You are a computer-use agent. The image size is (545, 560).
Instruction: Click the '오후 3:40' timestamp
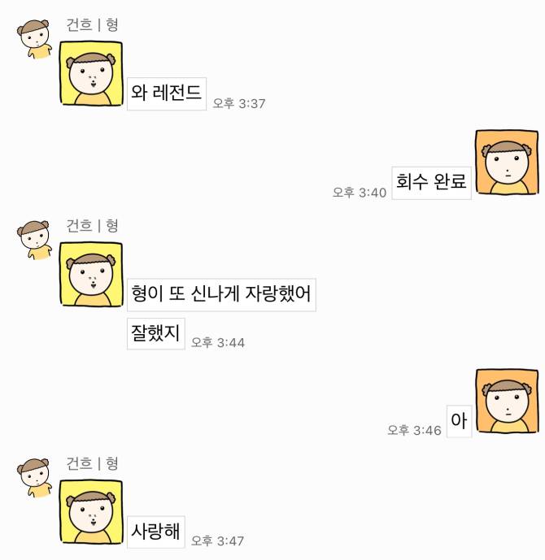[360, 193]
